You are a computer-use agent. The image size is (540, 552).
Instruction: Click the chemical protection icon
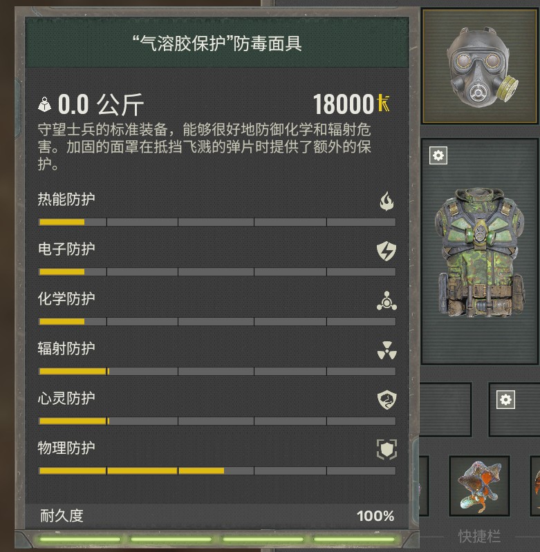pyautogui.click(x=387, y=301)
